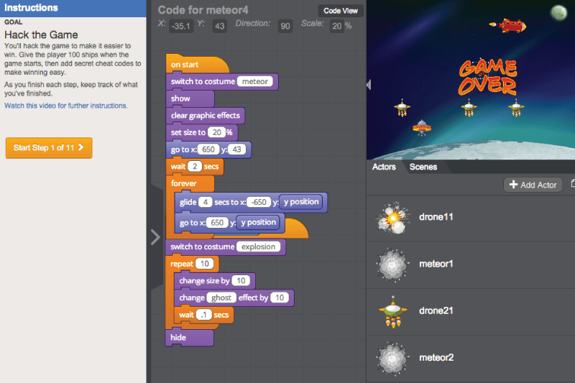Click the drone11 explosion actor icon
Image resolution: width=575 pixels, height=383 pixels.
392,218
